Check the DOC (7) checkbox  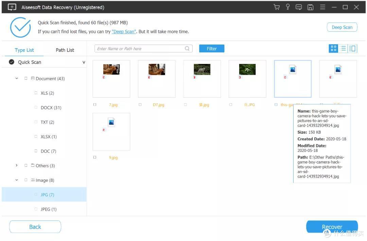pos(36,151)
